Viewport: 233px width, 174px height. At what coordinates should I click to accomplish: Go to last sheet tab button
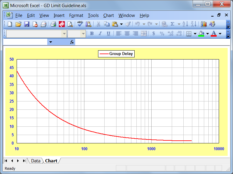(x=24, y=161)
